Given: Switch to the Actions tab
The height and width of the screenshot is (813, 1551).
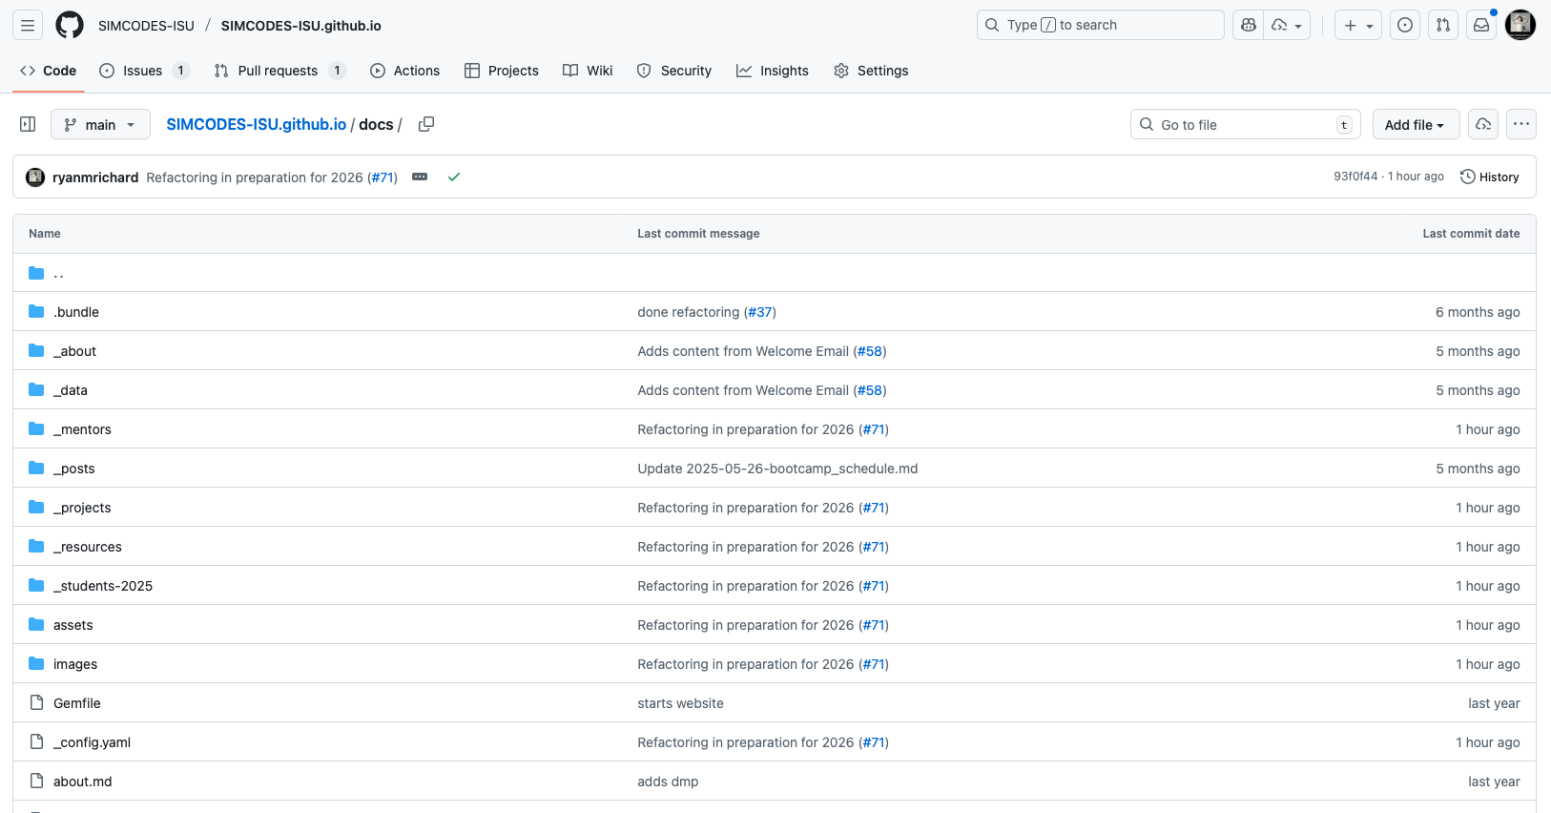Looking at the screenshot, I should [405, 71].
